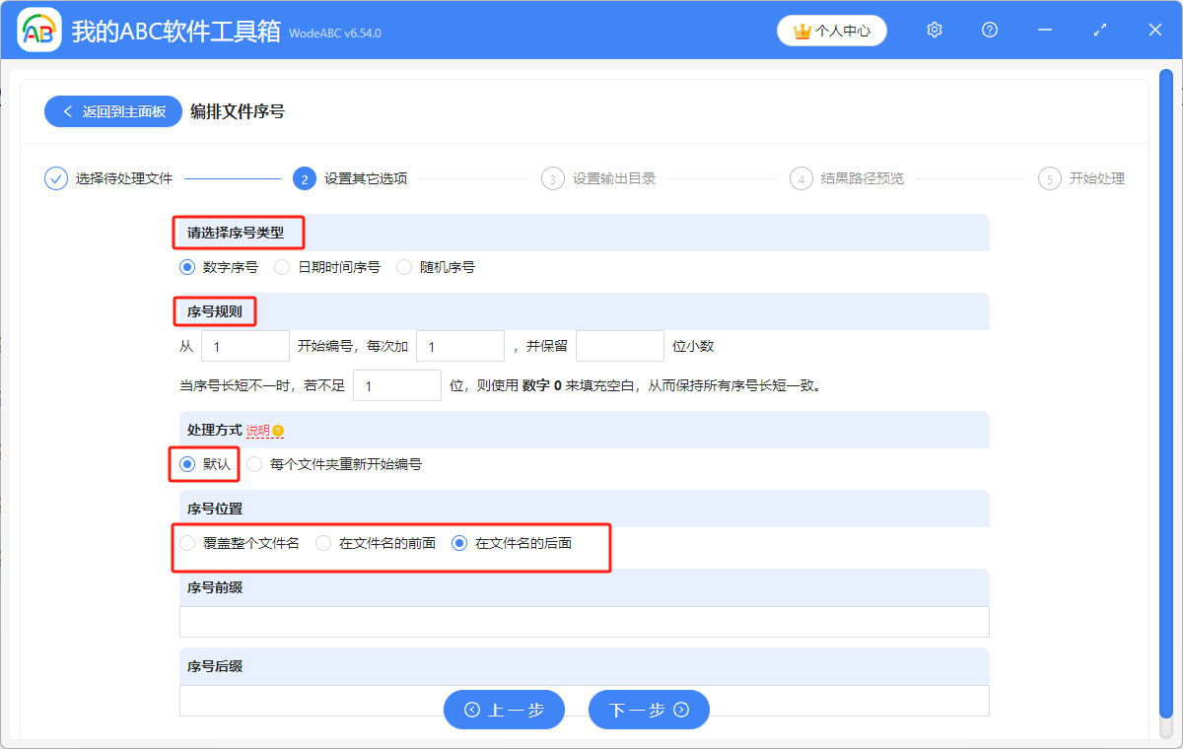This screenshot has width=1183, height=749.
Task: Choose 在文件名的前面 position option
Action: 323,543
